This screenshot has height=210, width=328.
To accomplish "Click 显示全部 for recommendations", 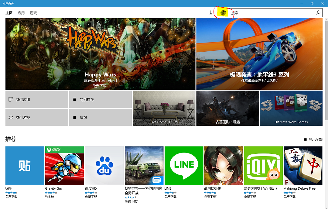I will coord(313,139).
